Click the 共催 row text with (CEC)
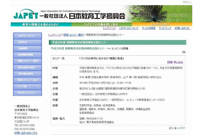This screenshot has width=203, height=135. click(122, 100)
